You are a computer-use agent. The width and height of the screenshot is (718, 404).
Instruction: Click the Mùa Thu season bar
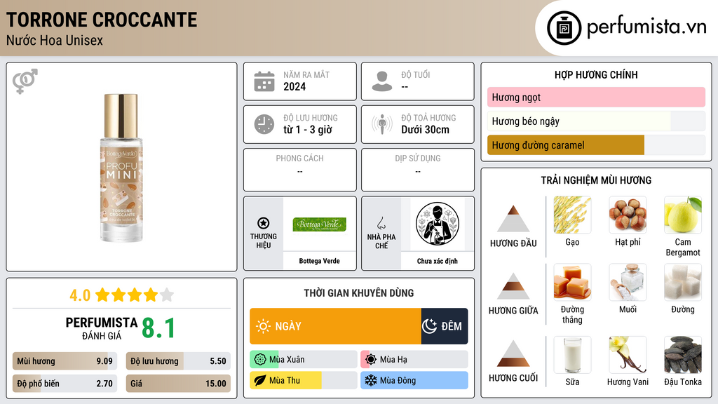click(304, 380)
